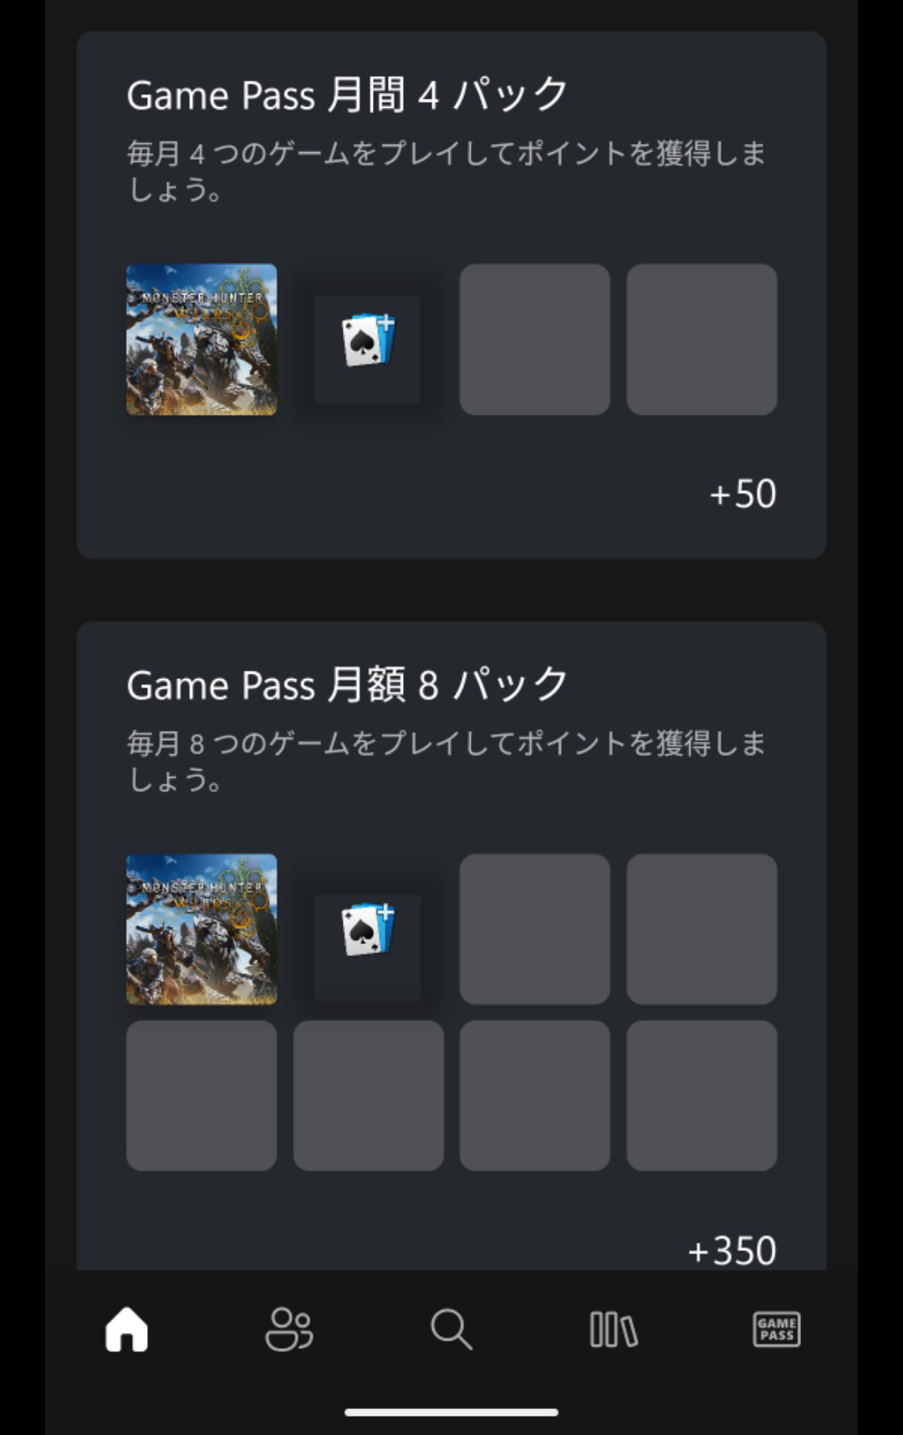Viewport: 903px width, 1435px height.
Task: Select second empty slot in 8 パック bottom row
Action: 369,1095
